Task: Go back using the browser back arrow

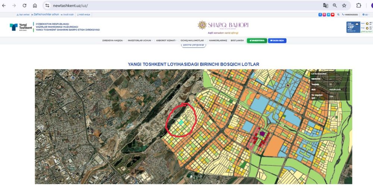Action: click(x=4, y=6)
